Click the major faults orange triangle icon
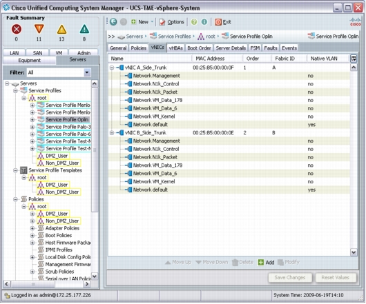This screenshot has height=304, width=366. click(39, 29)
